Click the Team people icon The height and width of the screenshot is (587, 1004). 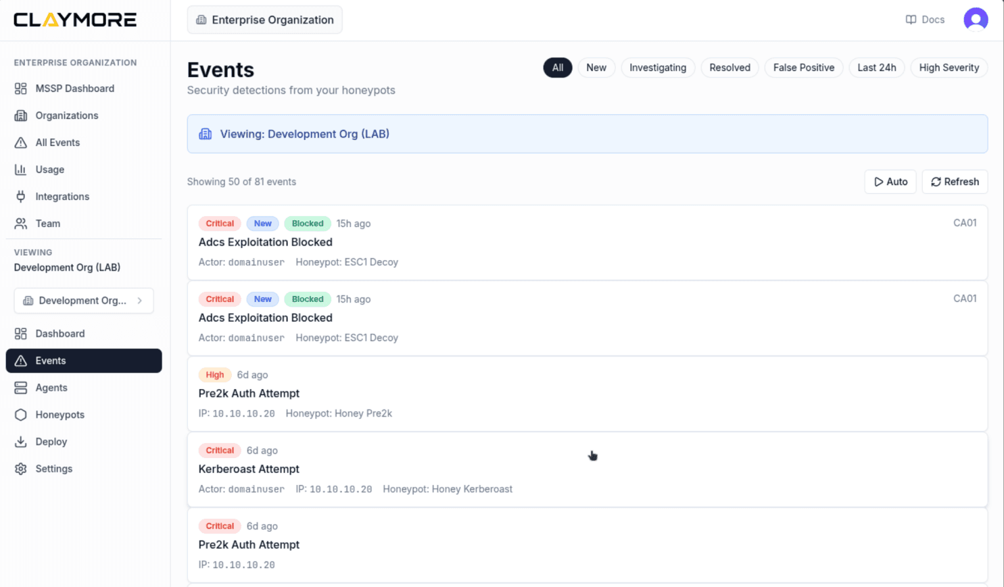tap(21, 224)
